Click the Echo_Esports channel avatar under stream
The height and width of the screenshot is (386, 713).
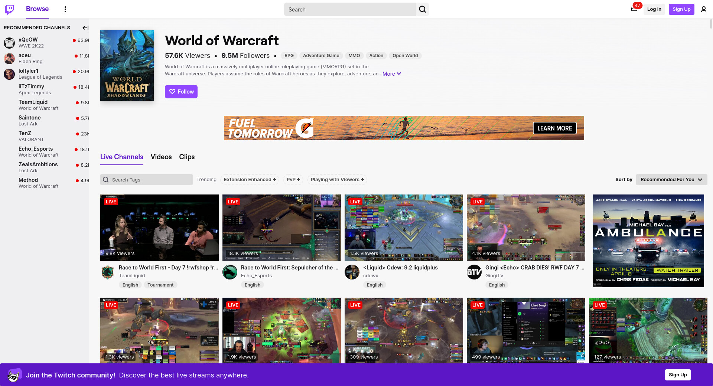pos(230,272)
